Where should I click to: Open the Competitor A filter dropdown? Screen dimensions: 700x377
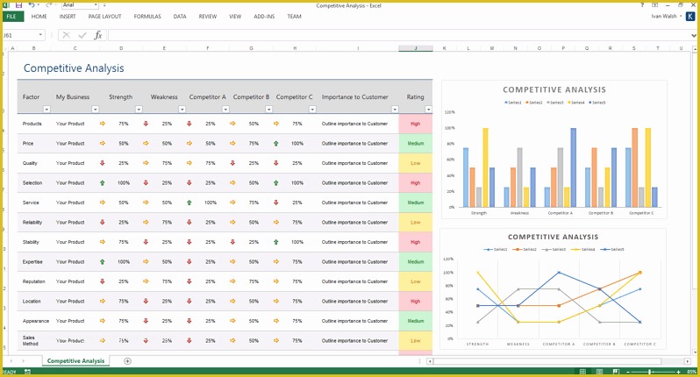click(225, 110)
